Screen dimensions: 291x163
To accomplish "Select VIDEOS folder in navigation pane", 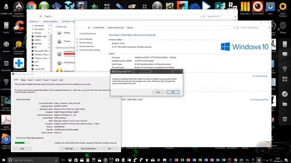I will pyautogui.click(x=37, y=40).
